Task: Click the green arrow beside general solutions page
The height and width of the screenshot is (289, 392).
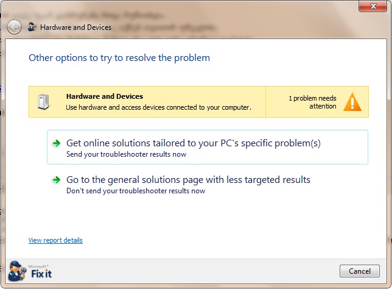Action: pyautogui.click(x=56, y=180)
